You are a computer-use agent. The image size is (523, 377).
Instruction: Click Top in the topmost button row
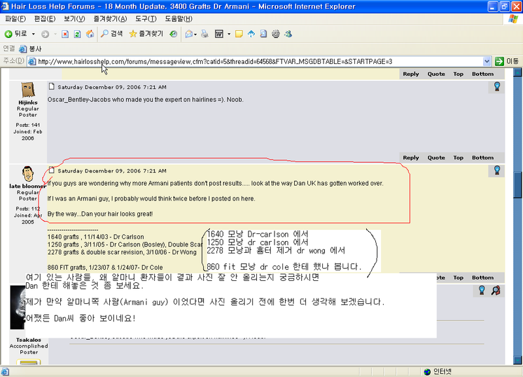point(458,74)
